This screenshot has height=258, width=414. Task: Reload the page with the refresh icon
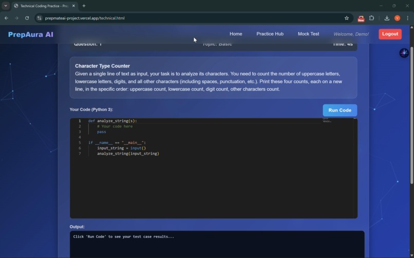pos(27,18)
